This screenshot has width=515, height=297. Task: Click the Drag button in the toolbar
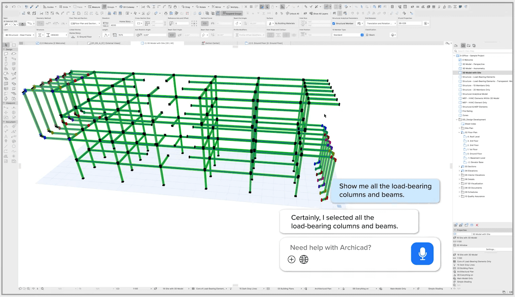click(x=186, y=7)
